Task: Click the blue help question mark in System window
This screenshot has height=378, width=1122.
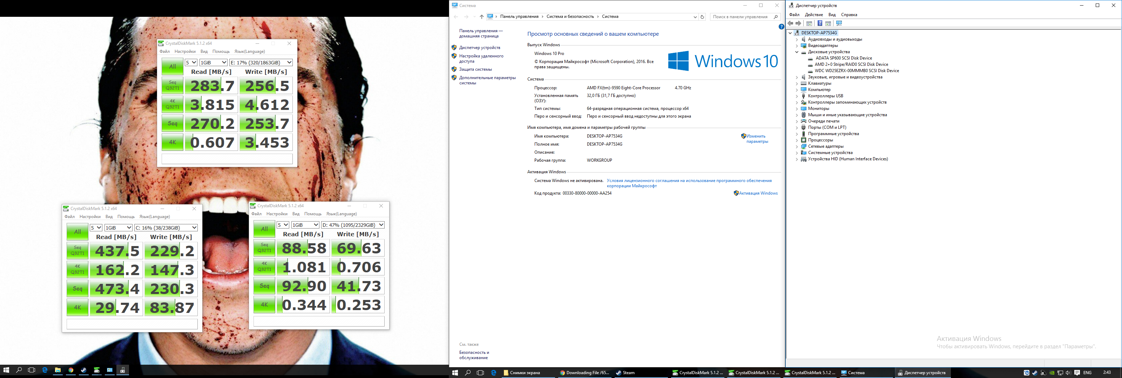Action: [x=782, y=27]
